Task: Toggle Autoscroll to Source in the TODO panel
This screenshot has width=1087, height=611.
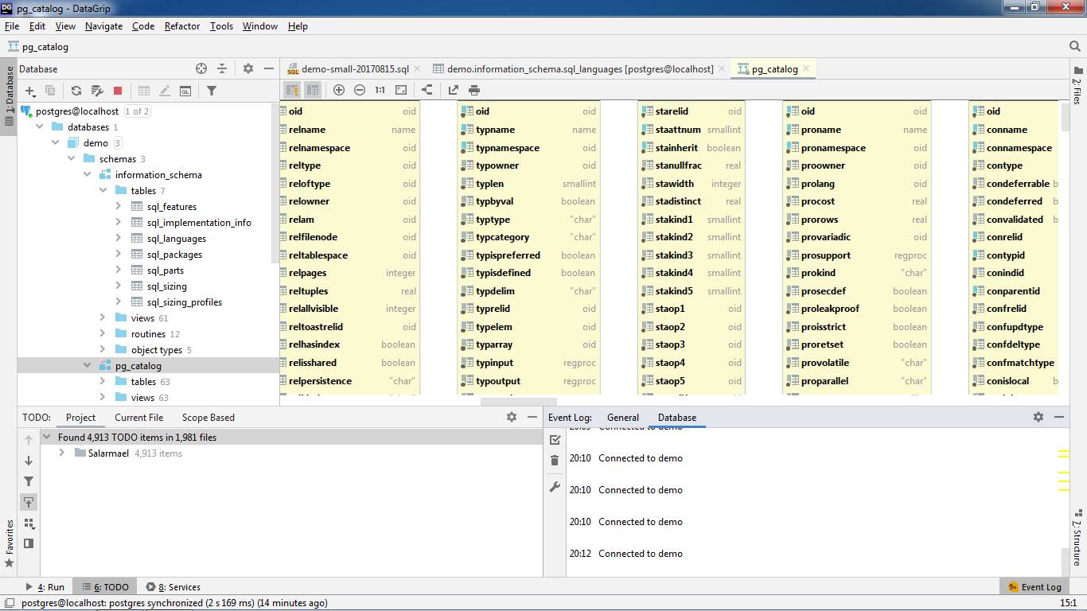Action: coord(29,502)
